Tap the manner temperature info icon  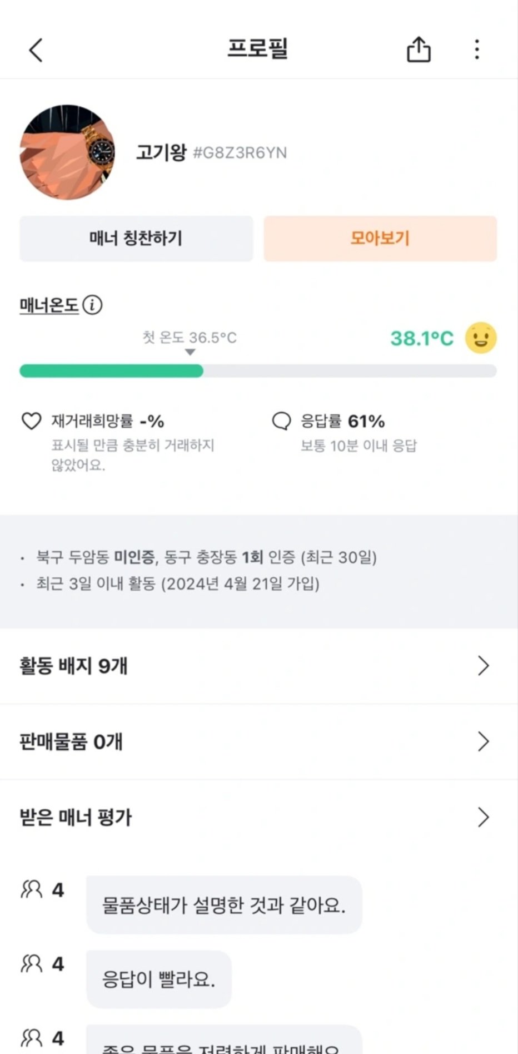92,305
